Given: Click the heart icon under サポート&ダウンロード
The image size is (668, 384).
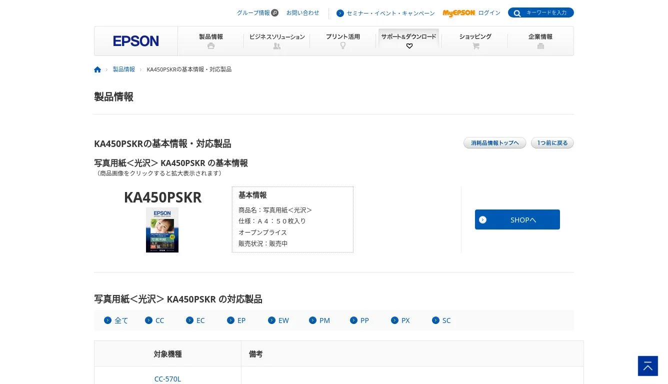Looking at the screenshot, I should [x=409, y=46].
